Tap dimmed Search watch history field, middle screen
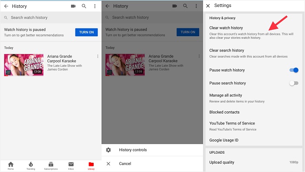 tap(152, 17)
